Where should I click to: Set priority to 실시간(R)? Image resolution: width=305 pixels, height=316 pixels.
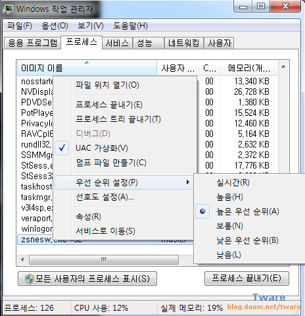tap(233, 182)
